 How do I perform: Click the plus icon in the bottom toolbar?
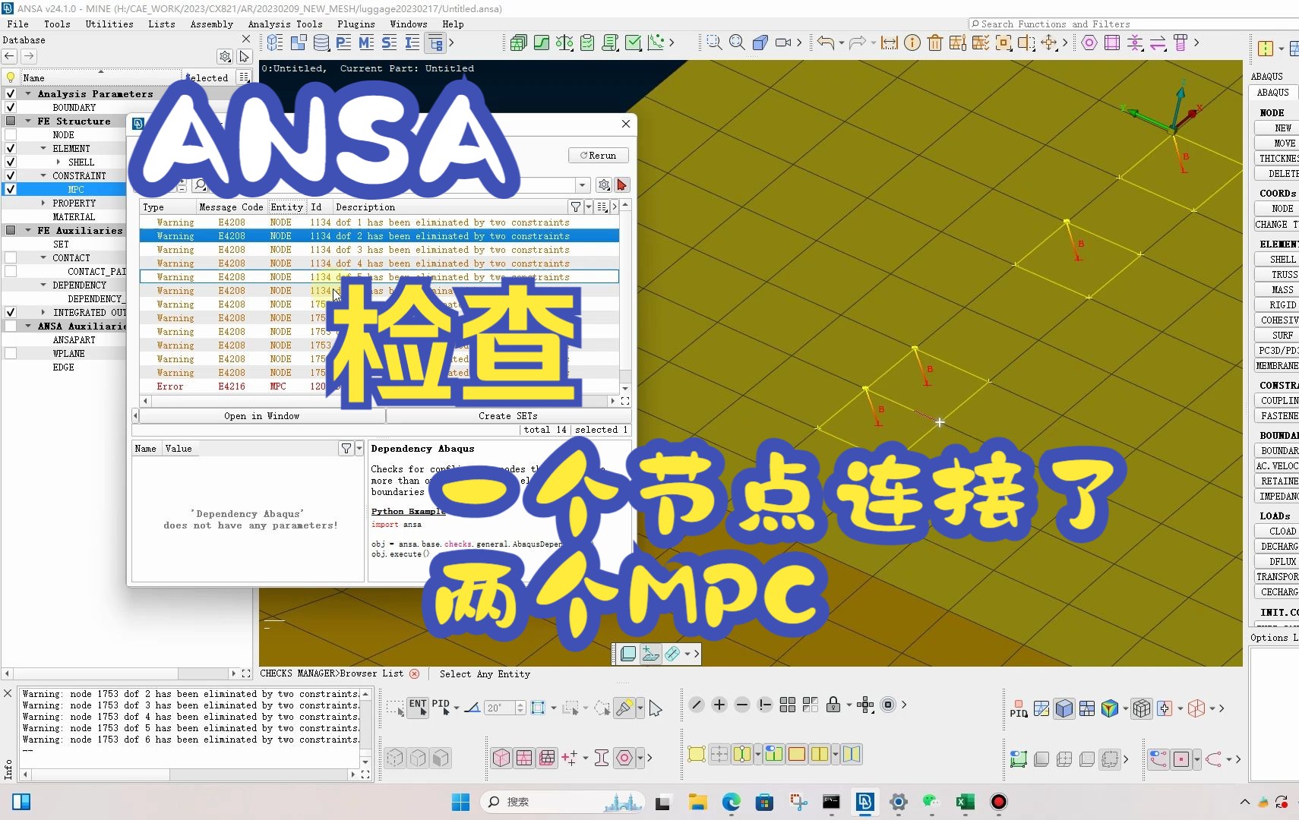[x=719, y=705]
